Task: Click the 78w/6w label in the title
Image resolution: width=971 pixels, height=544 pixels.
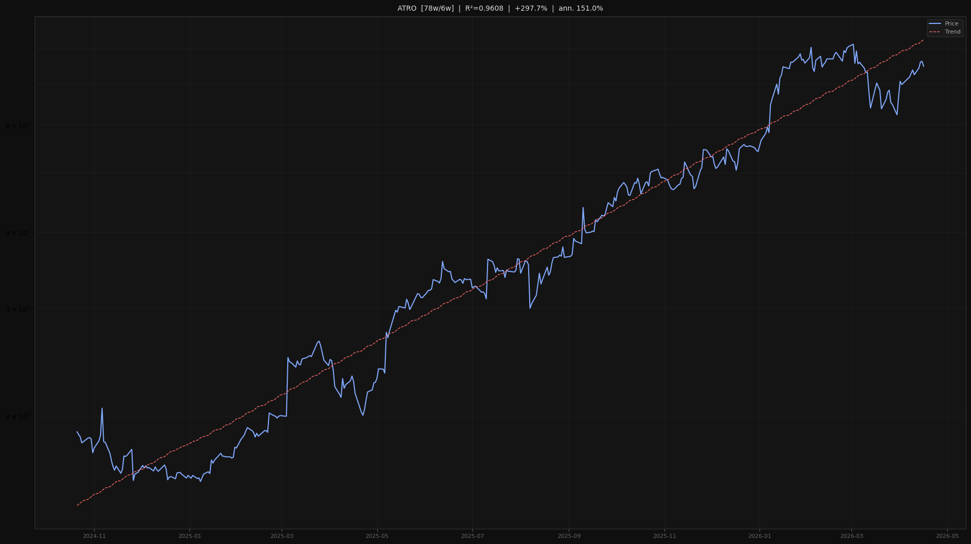Action: (438, 8)
